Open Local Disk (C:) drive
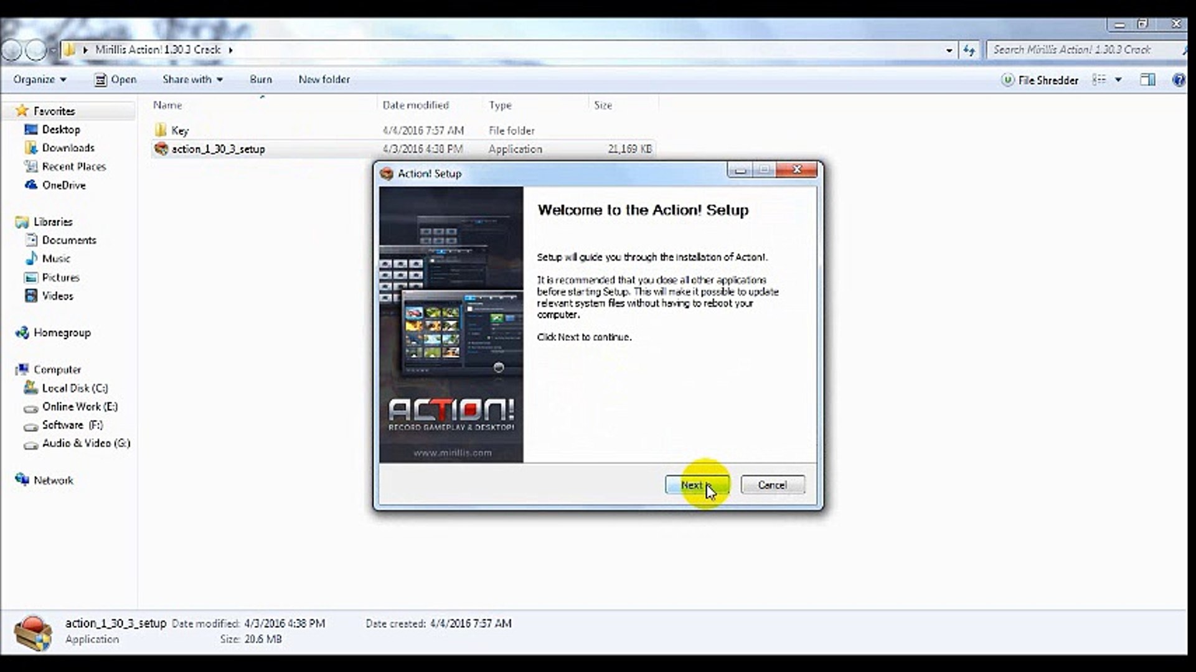 click(x=74, y=388)
